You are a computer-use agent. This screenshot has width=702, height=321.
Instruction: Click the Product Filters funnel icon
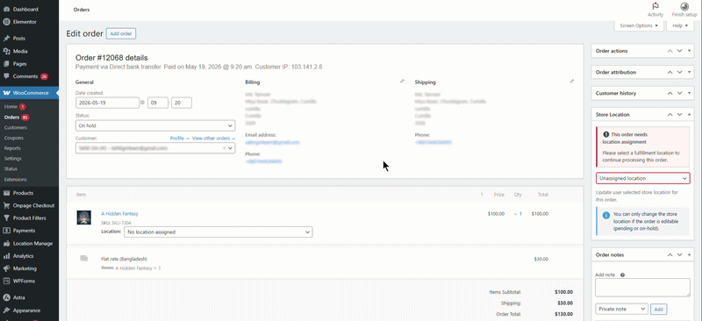[6, 218]
